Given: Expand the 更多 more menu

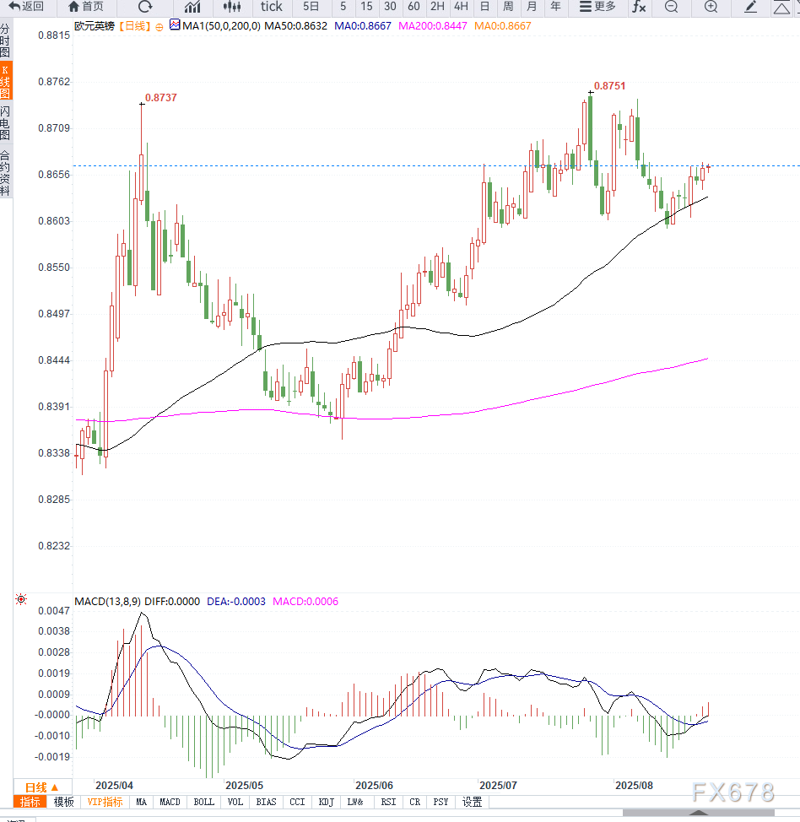Looking at the screenshot, I should pos(597,7).
